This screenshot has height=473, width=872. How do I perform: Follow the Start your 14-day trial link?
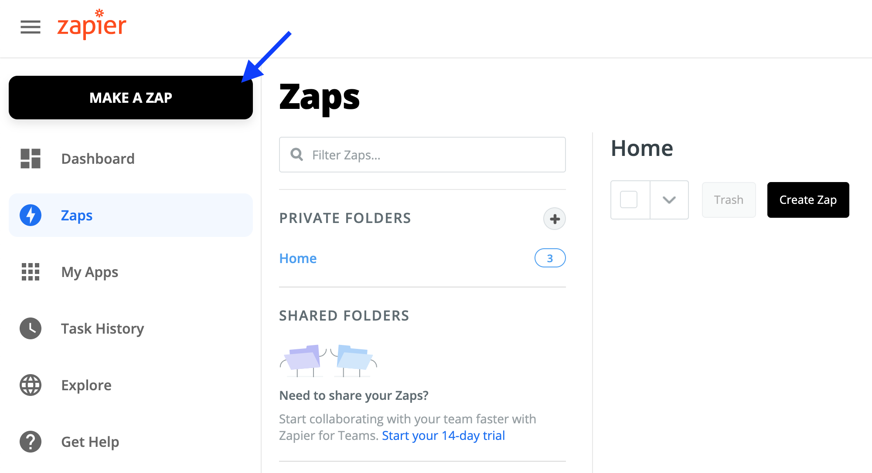[443, 436]
